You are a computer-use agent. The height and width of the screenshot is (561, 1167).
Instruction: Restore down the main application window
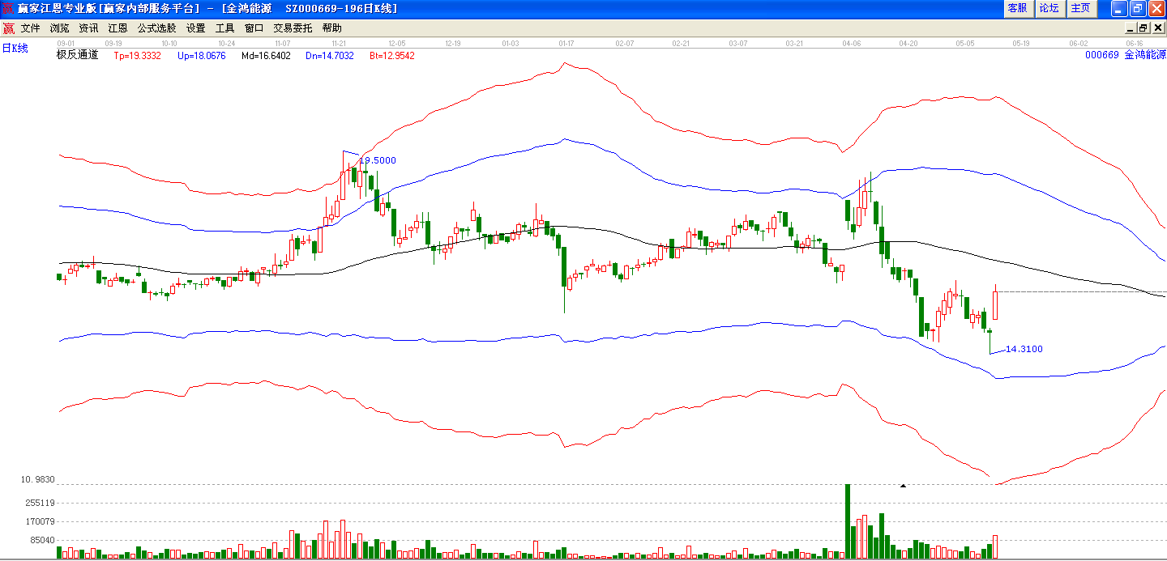pos(1138,8)
